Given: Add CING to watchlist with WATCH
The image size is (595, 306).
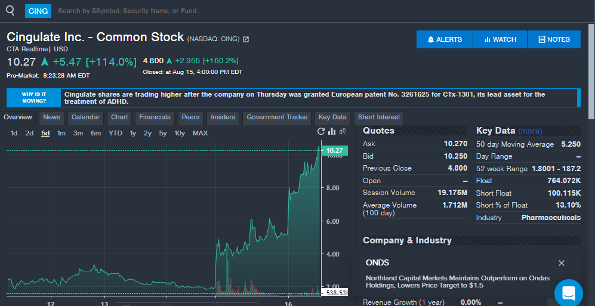Looking at the screenshot, I should [500, 39].
